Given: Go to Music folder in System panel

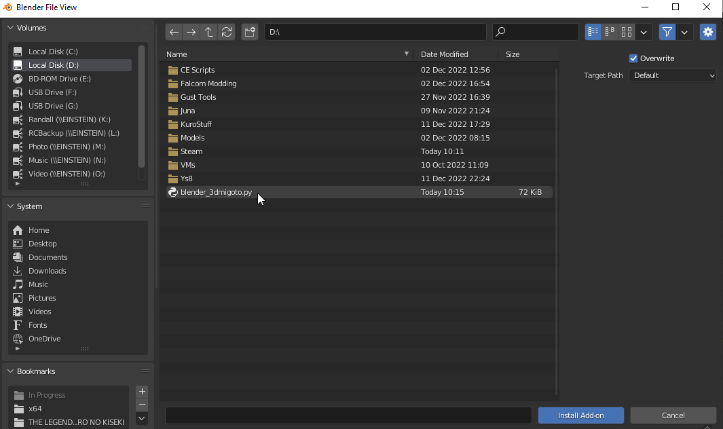Looking at the screenshot, I should point(77,284).
